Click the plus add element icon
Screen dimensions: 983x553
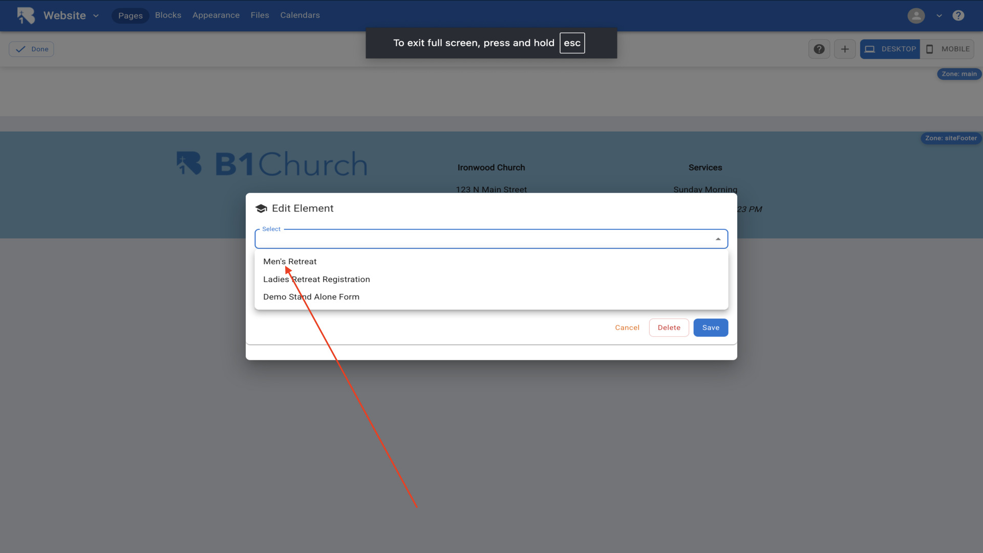[845, 49]
